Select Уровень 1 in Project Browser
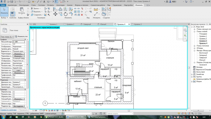This screenshot has height=119, width=211. [203, 36]
